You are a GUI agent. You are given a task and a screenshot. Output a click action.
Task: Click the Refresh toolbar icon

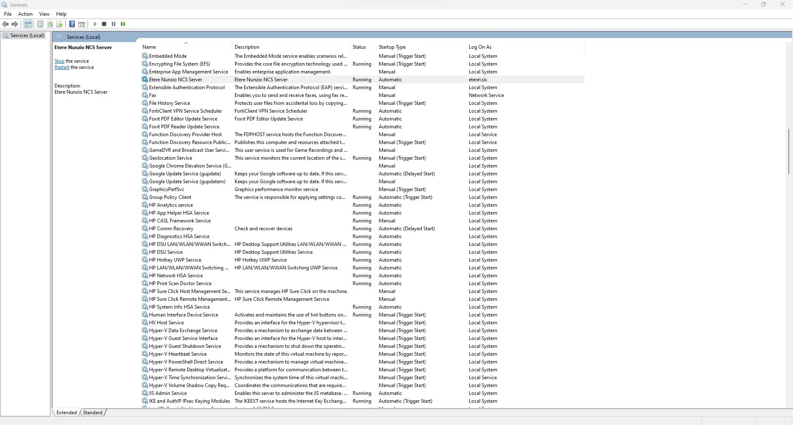pyautogui.click(x=50, y=24)
